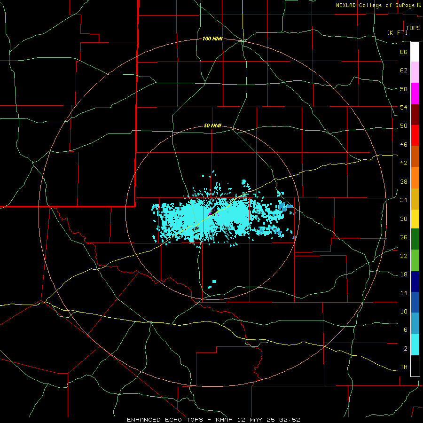Select the "2" legend value
Screen dimensions: 423x423
click(406, 349)
